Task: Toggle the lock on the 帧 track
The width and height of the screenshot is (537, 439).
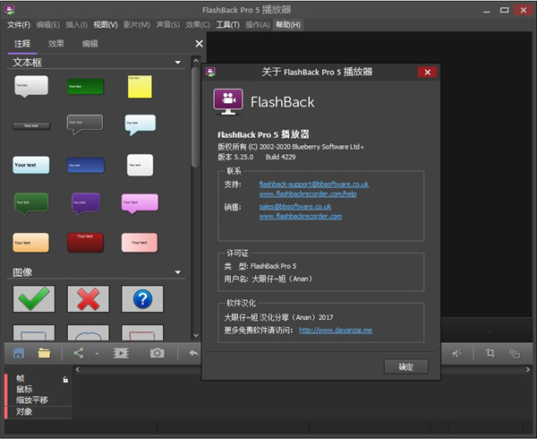Action: pos(65,379)
